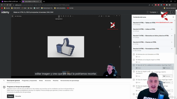Check lecture 49 Introducción a los formularios
The image size is (177, 99).
(134, 54)
